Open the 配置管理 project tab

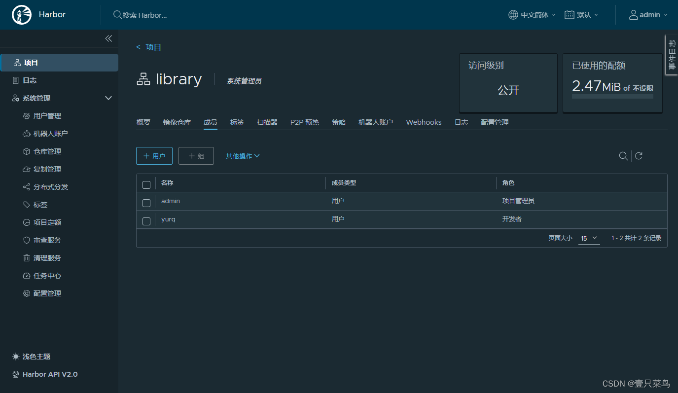[495, 122]
